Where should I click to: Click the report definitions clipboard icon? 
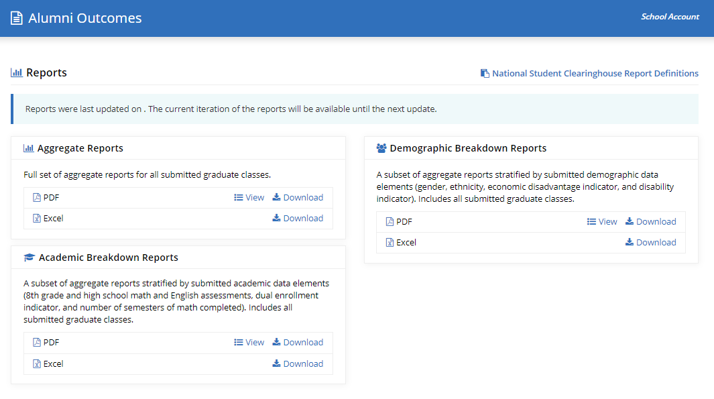(485, 73)
